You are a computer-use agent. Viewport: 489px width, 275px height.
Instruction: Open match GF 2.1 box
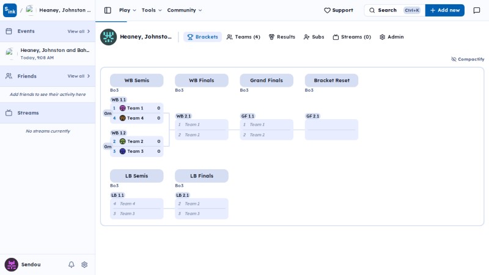click(x=331, y=130)
